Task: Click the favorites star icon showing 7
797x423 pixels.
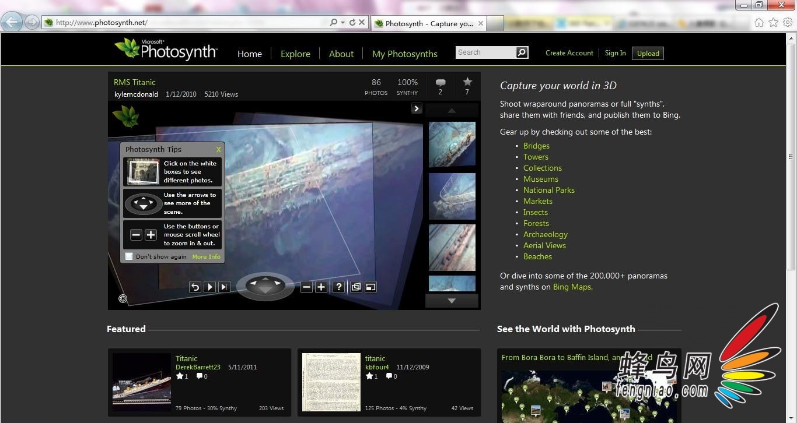Action: coord(467,82)
